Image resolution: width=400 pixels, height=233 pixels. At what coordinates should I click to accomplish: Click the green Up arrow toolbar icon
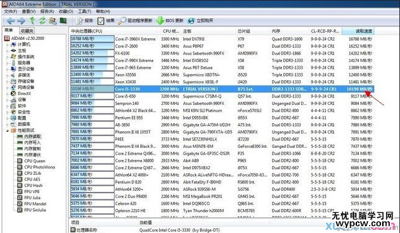pyautogui.click(x=32, y=21)
